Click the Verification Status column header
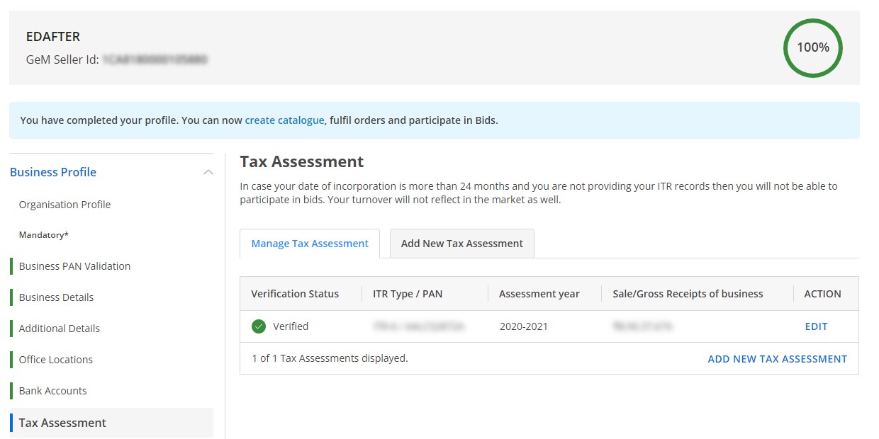The height and width of the screenshot is (439, 879). click(295, 294)
